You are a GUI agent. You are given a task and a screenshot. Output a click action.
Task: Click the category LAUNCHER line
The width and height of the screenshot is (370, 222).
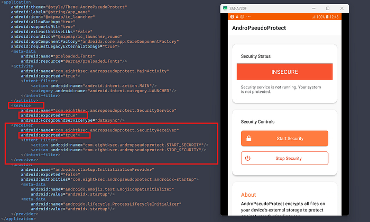pos(104,91)
